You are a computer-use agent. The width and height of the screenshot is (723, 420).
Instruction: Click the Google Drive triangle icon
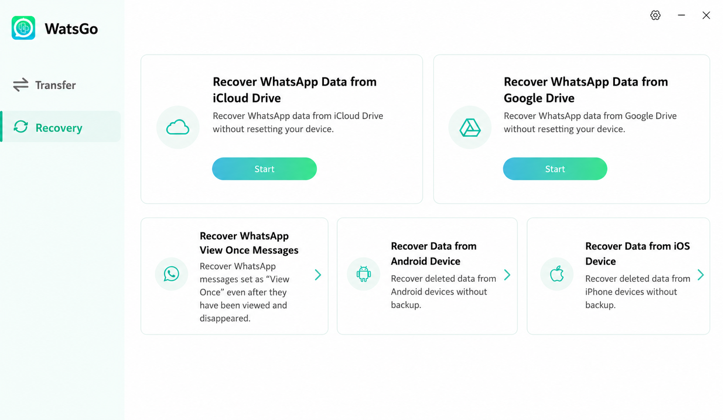pos(470,127)
